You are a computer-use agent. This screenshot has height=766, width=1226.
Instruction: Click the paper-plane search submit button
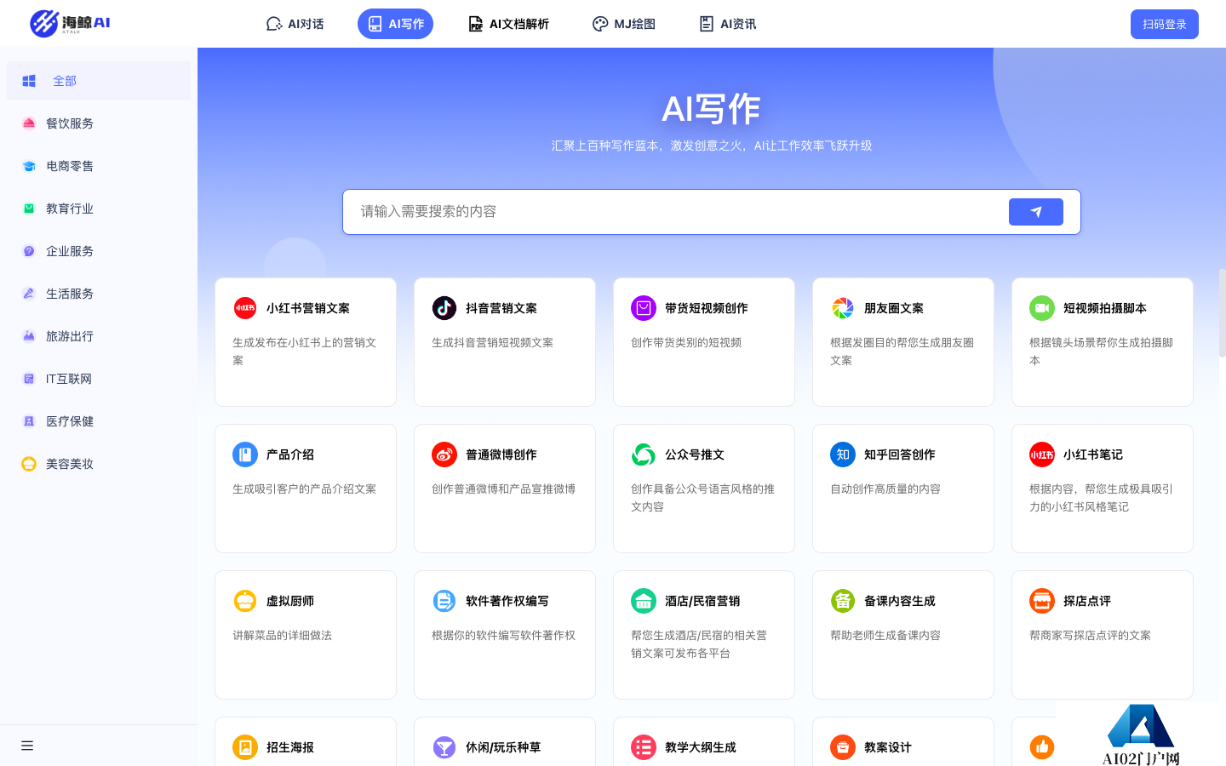point(1036,212)
